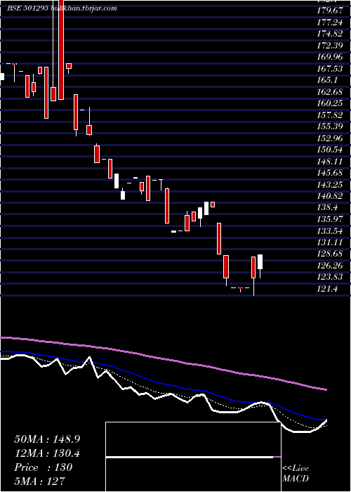The image size is (351, 492).
Task: Click the 152.96 price axis label
Action: tap(329, 138)
